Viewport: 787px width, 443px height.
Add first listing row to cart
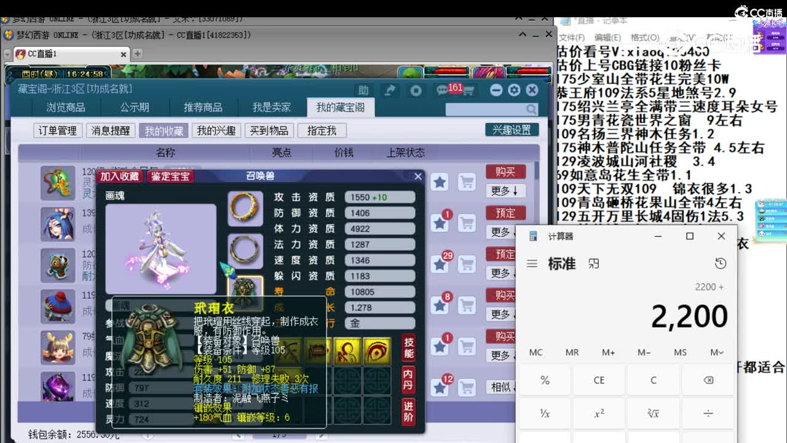[x=467, y=182]
